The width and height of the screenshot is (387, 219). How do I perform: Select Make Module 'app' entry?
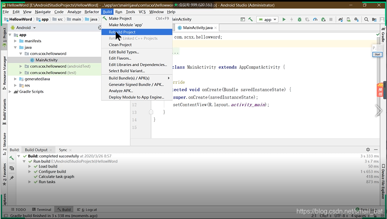tap(137, 25)
